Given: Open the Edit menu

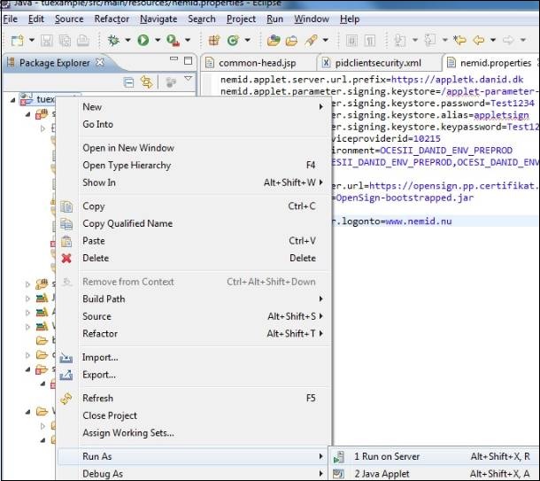Looking at the screenshot, I should pyautogui.click(x=35, y=19).
